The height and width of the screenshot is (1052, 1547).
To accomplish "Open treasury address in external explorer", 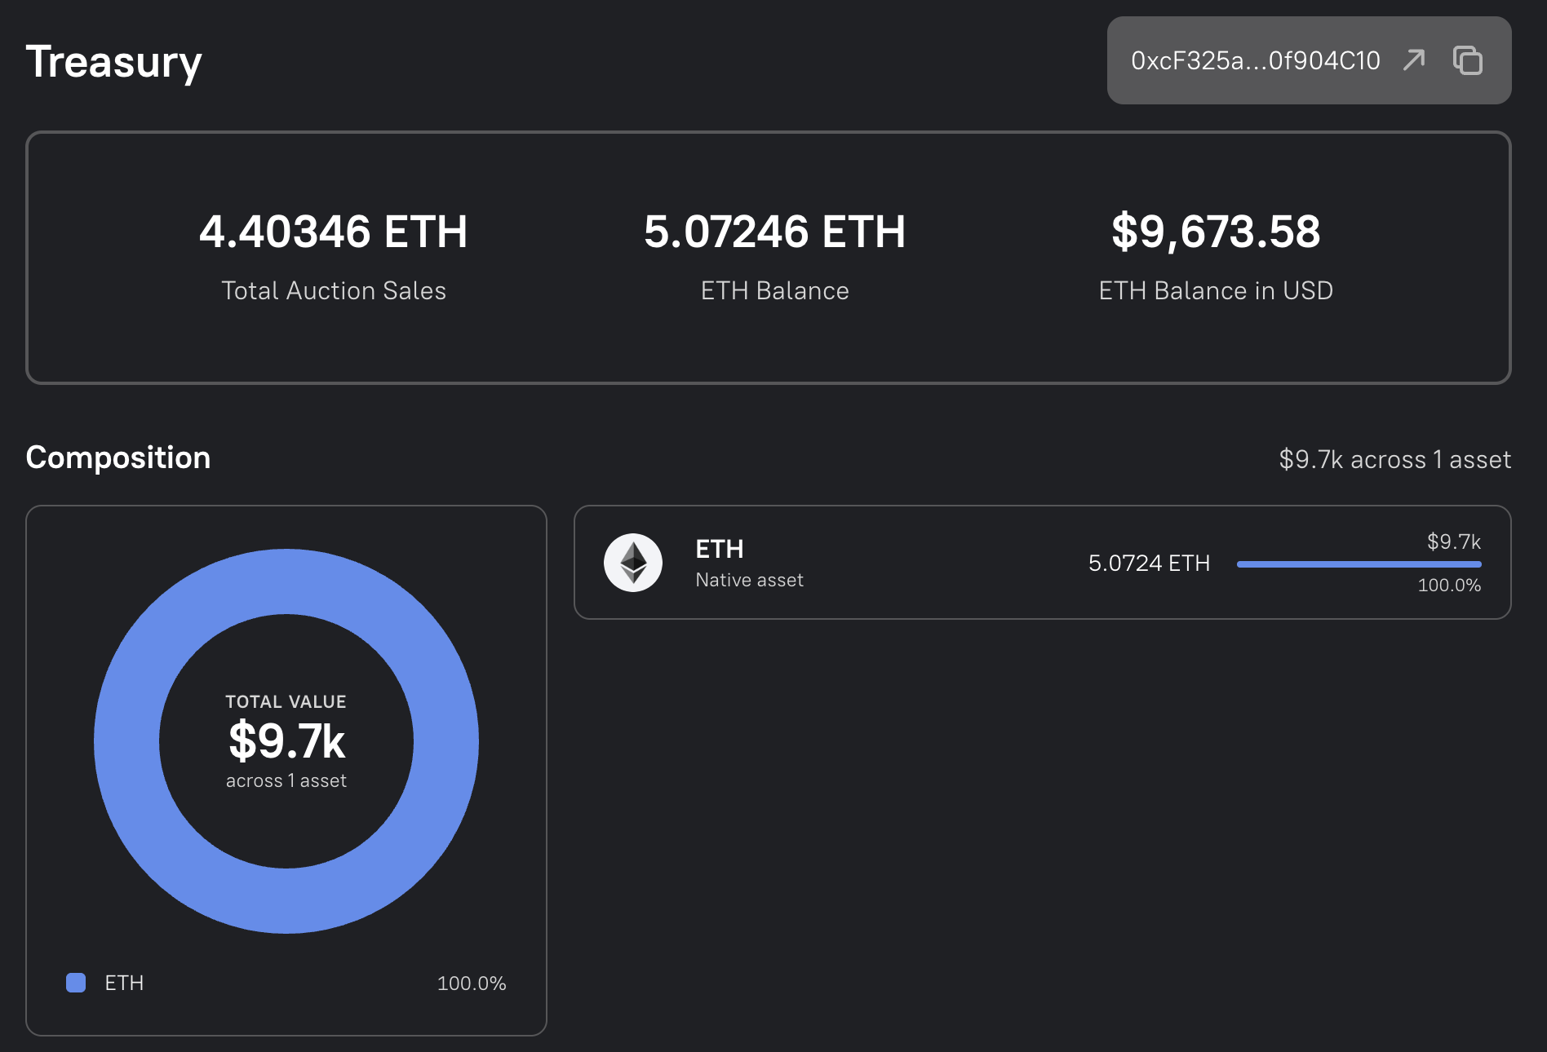I will pos(1414,60).
